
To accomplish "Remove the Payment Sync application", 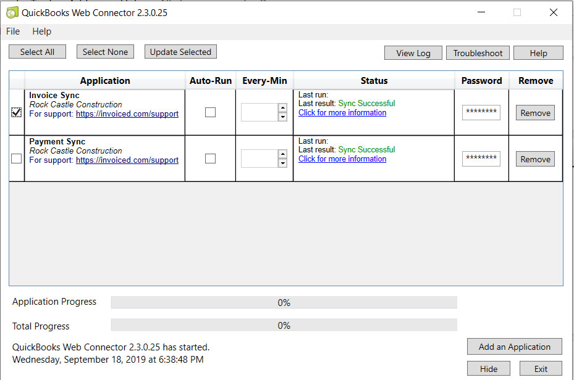I will click(x=535, y=159).
